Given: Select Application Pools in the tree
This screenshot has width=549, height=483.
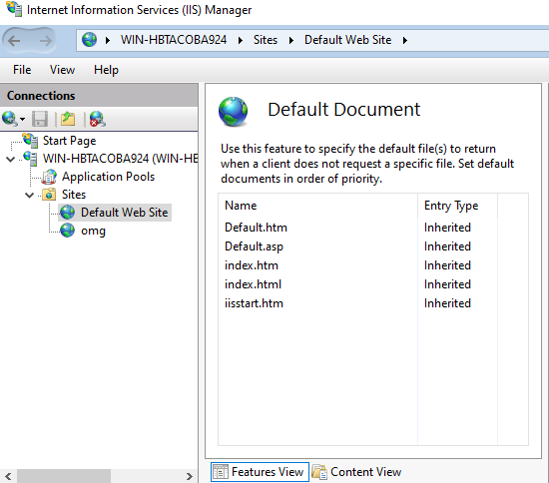Looking at the screenshot, I should 108,177.
